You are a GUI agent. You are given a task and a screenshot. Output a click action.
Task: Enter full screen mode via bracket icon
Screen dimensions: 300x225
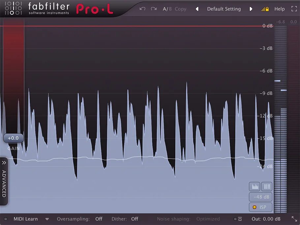click(294, 9)
